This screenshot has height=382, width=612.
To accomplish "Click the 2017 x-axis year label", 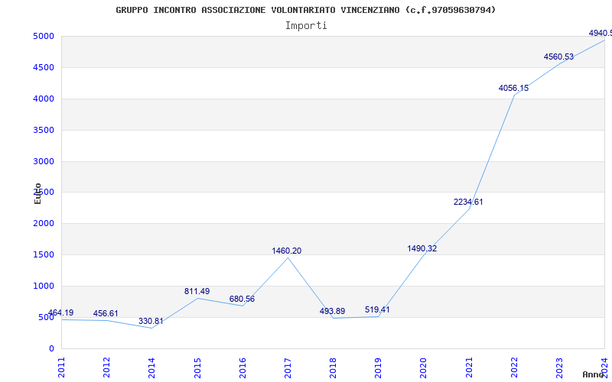I will (x=288, y=367).
